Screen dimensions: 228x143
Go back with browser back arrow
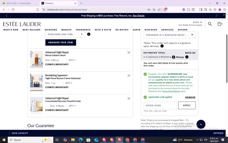pos(4,10)
